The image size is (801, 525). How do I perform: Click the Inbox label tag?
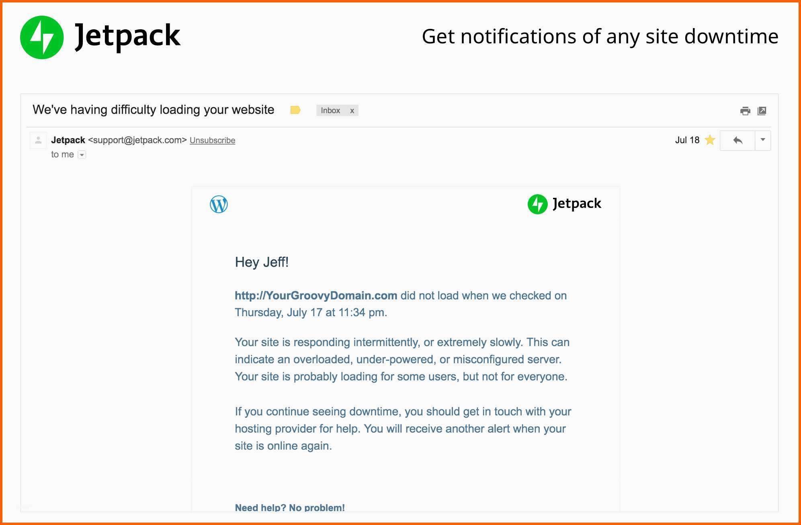(x=330, y=110)
